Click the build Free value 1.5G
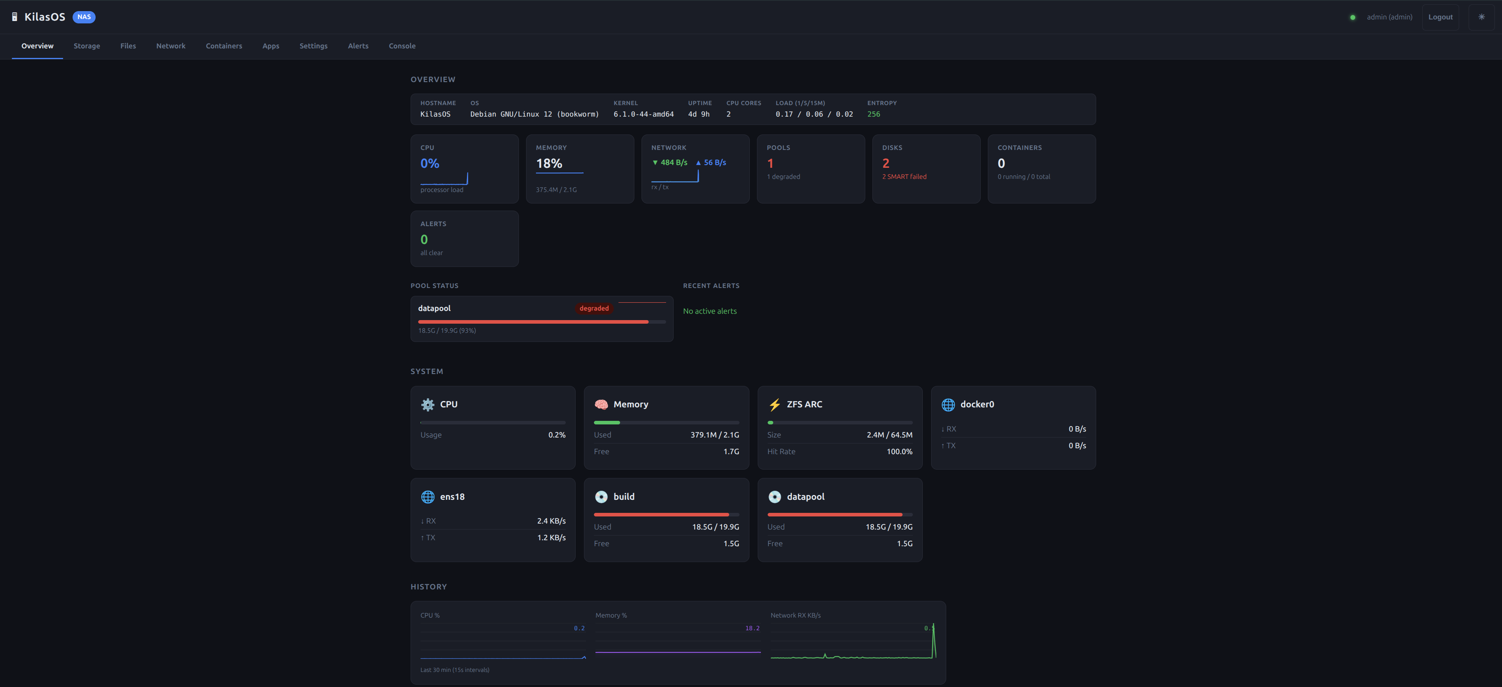 pyautogui.click(x=731, y=544)
